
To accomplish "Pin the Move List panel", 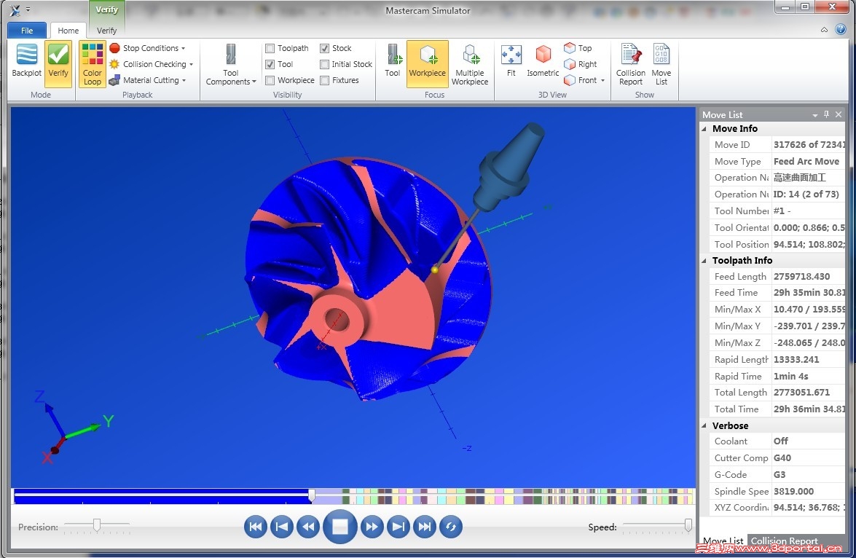I will (x=827, y=114).
